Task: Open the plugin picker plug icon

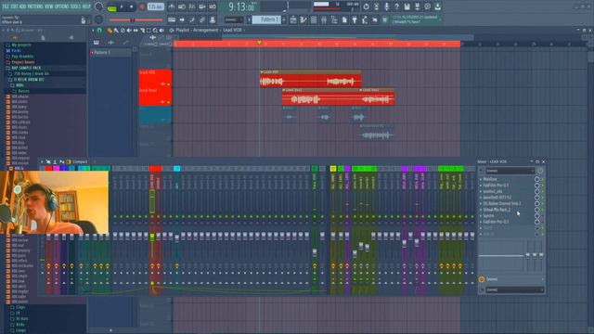Action: (x=355, y=19)
